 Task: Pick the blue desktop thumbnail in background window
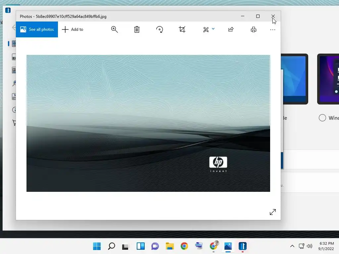[294, 79]
